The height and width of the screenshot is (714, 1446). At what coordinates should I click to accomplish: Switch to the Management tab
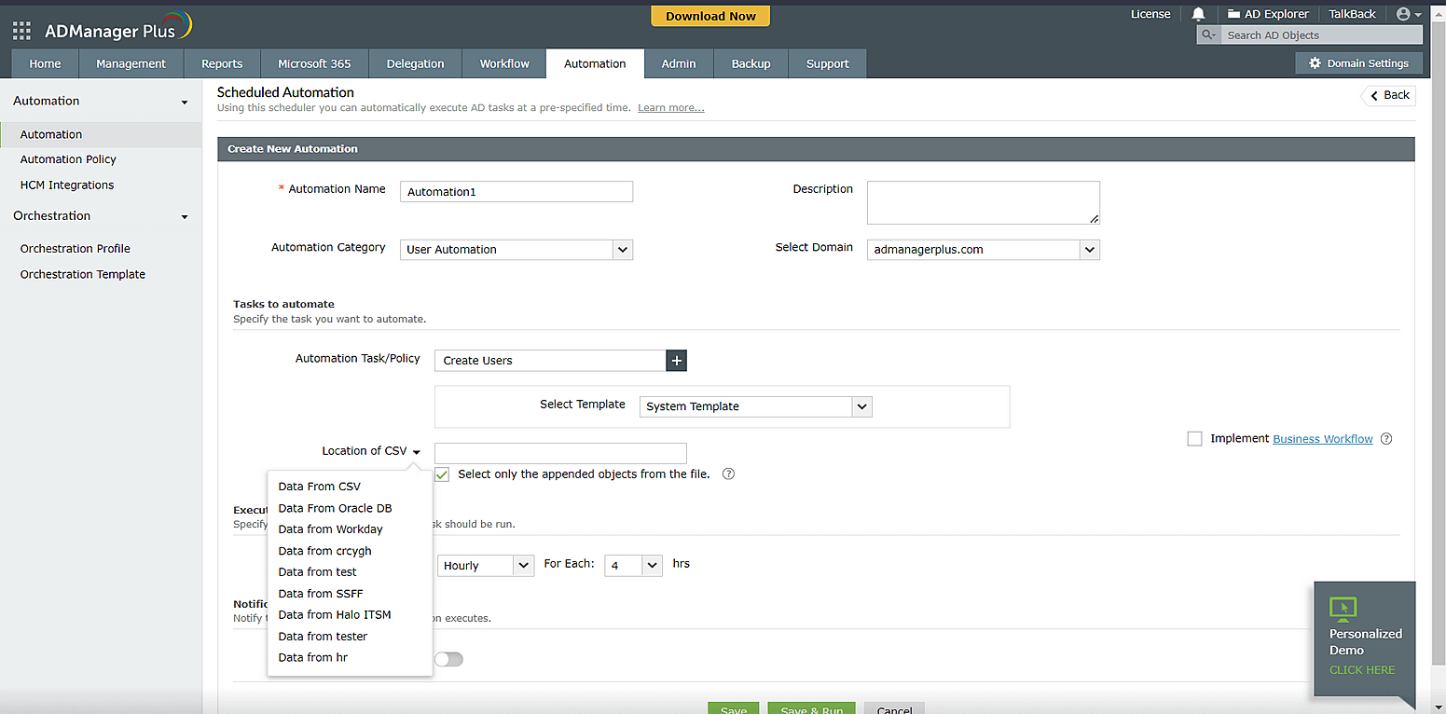(131, 63)
